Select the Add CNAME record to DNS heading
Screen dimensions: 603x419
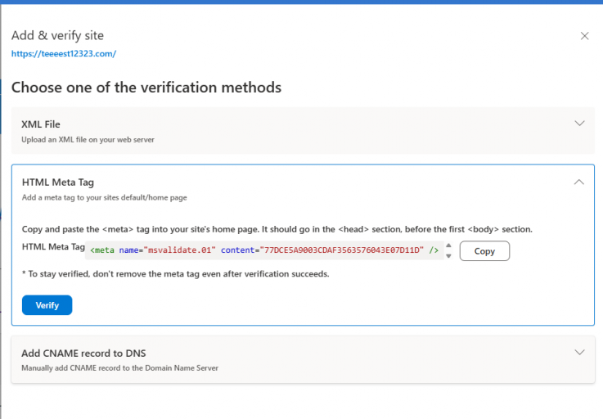[x=83, y=354]
